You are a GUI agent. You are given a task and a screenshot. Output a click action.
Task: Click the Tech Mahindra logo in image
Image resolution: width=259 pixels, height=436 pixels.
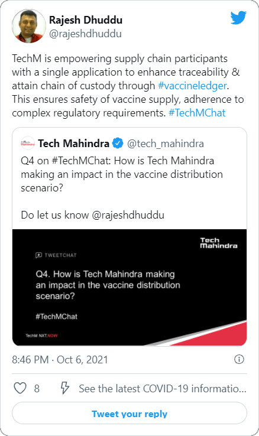(219, 243)
